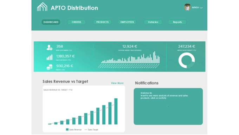This screenshot has height=135, width=239.
Task: Click the sales target donut chart
Action: [187, 60]
